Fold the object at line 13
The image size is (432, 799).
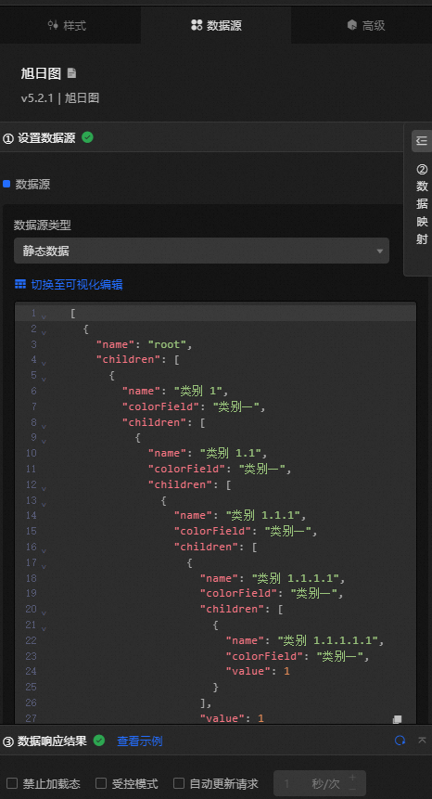(x=44, y=504)
